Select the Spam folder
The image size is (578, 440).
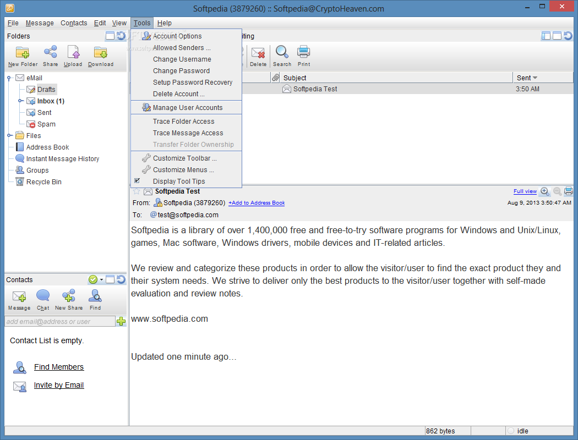pyautogui.click(x=46, y=124)
